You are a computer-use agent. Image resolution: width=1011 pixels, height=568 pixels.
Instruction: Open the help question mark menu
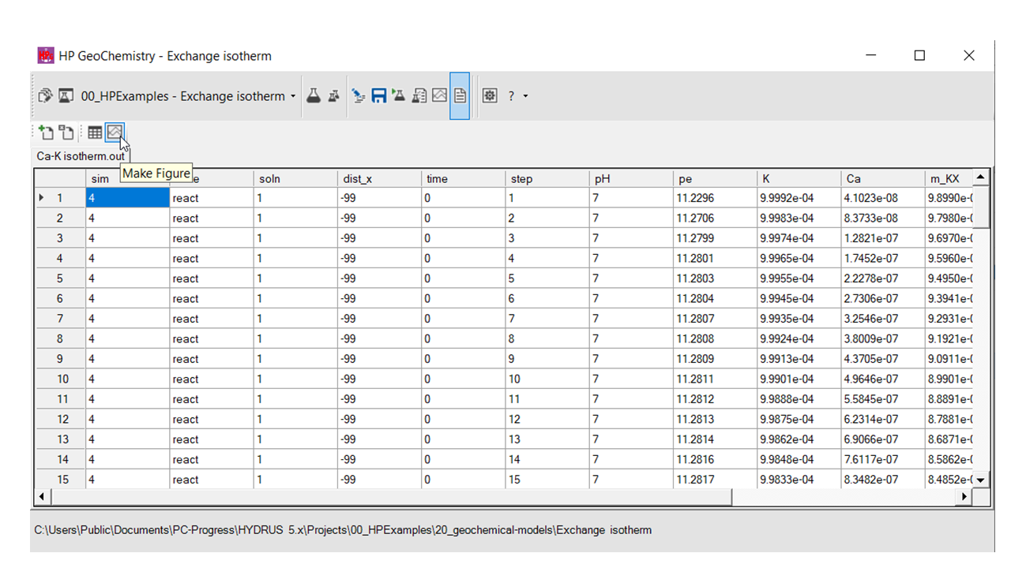[x=511, y=96]
